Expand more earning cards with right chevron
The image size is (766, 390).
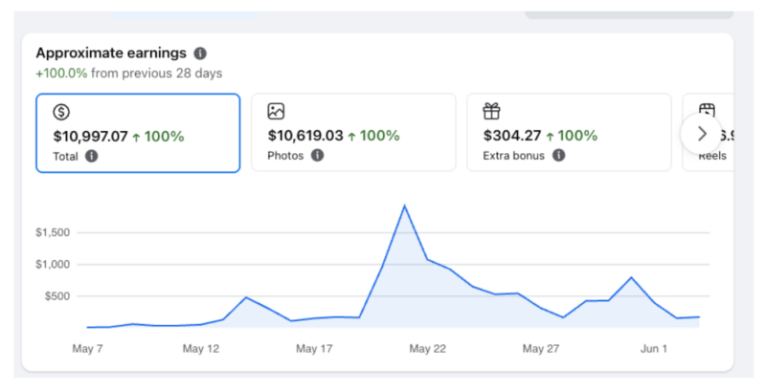tap(702, 134)
